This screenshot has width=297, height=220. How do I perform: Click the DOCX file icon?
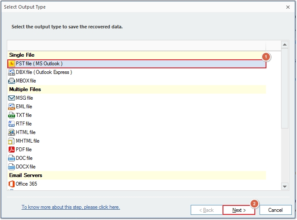pyautogui.click(x=12, y=167)
